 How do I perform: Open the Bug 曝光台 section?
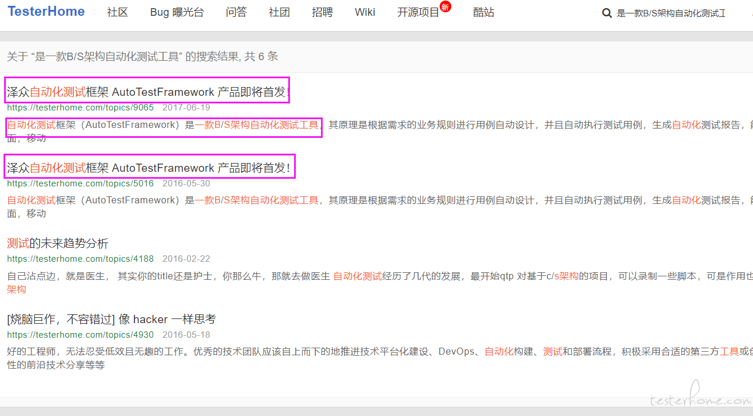pos(177,12)
